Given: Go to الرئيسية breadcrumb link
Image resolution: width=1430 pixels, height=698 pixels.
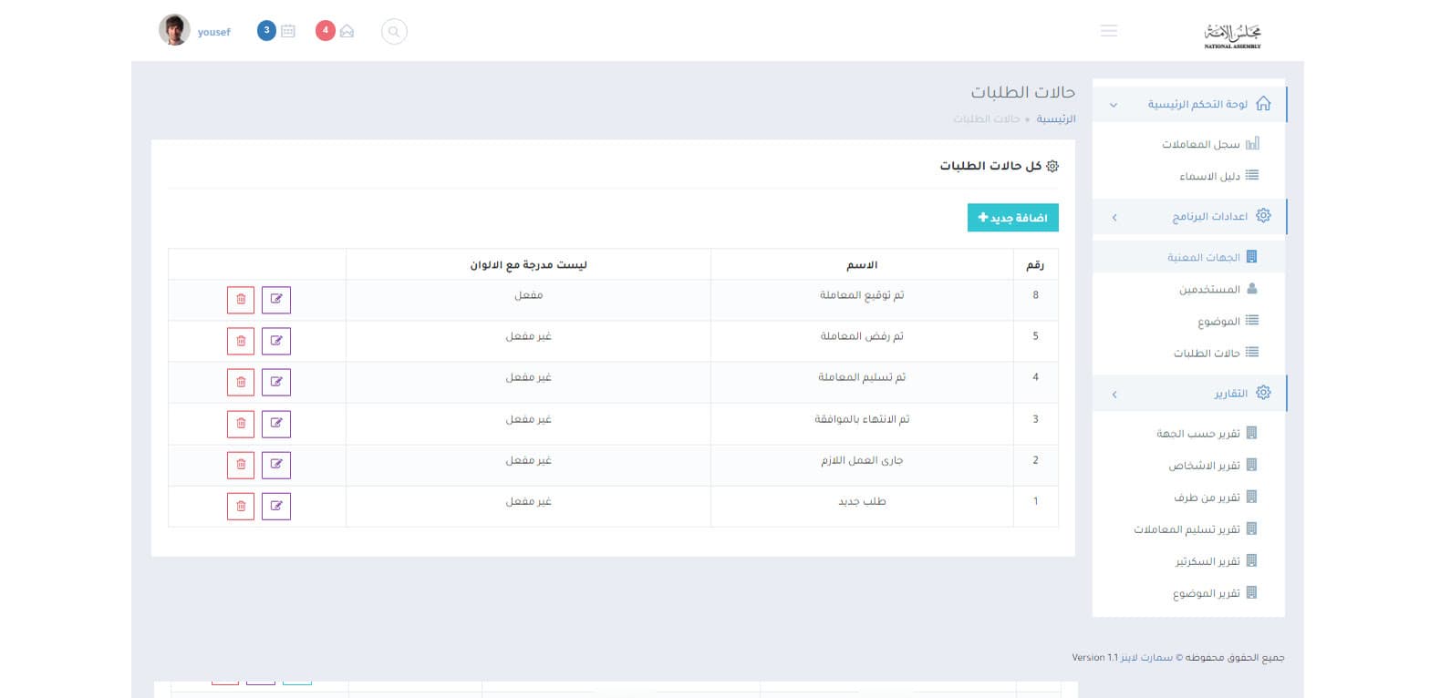Looking at the screenshot, I should (1056, 119).
